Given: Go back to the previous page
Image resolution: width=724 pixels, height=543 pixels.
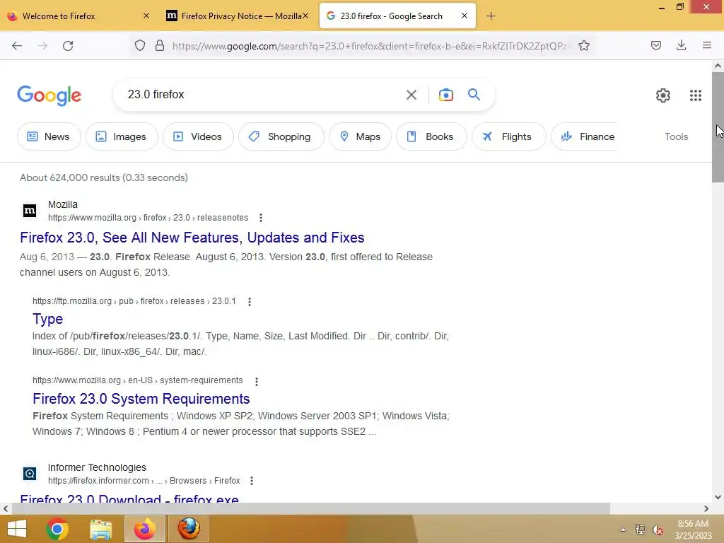Looking at the screenshot, I should [17, 46].
